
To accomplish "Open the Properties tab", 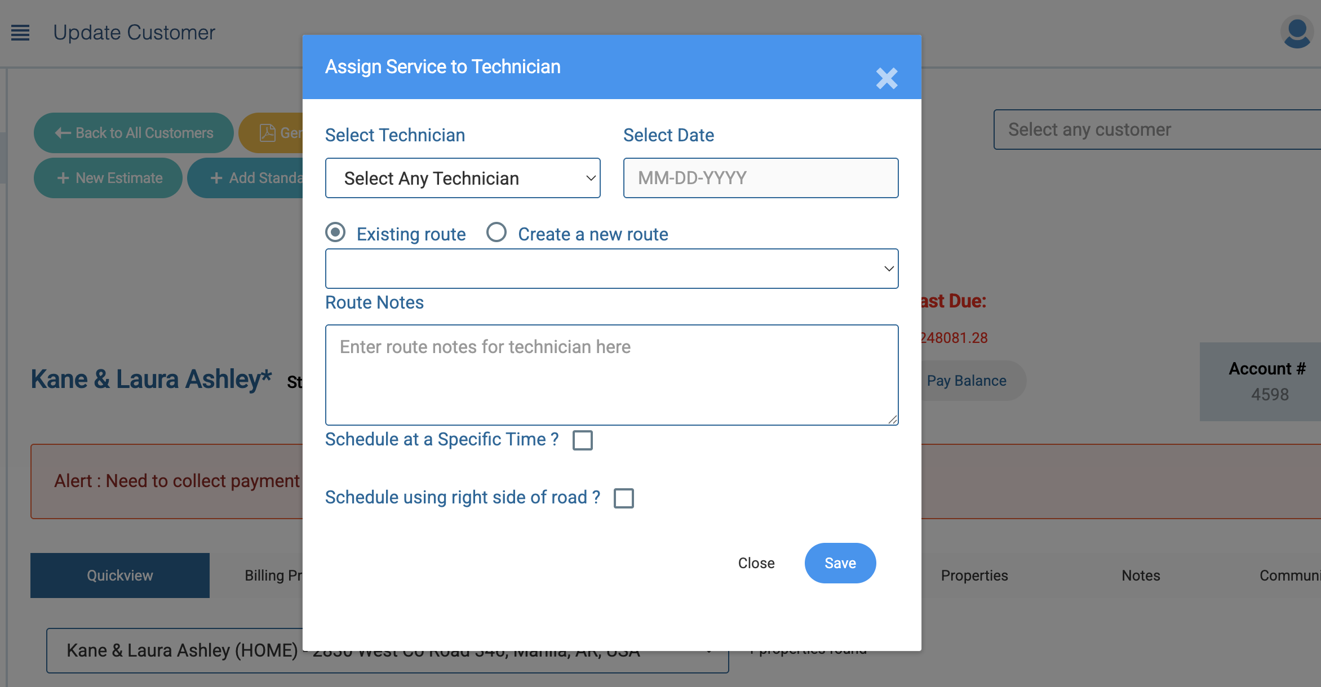I will click(x=974, y=576).
